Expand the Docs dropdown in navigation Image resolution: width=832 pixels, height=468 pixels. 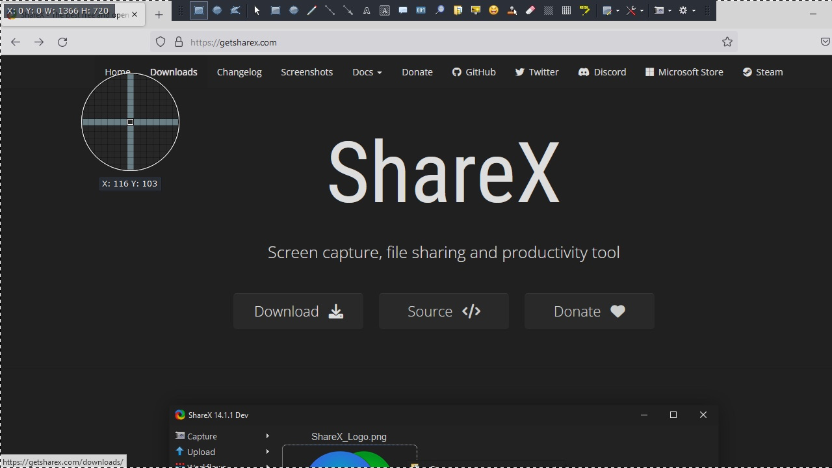pyautogui.click(x=367, y=72)
